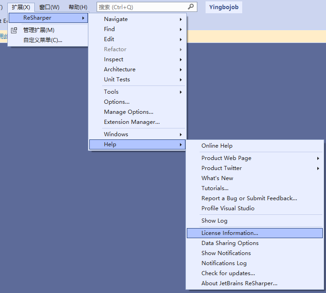
Task: Open Extension Manager... entry
Action: [x=137, y=122]
